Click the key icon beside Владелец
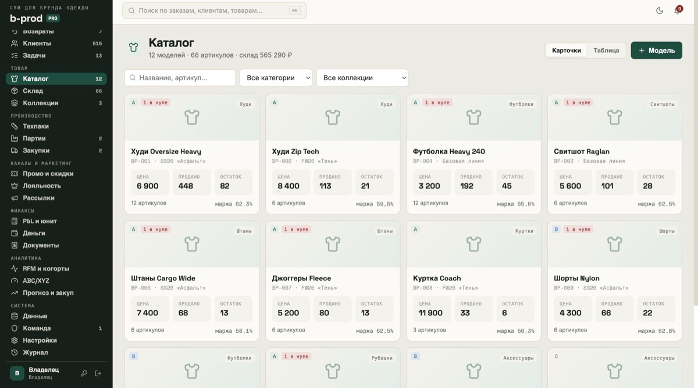The image size is (698, 388). (84, 373)
